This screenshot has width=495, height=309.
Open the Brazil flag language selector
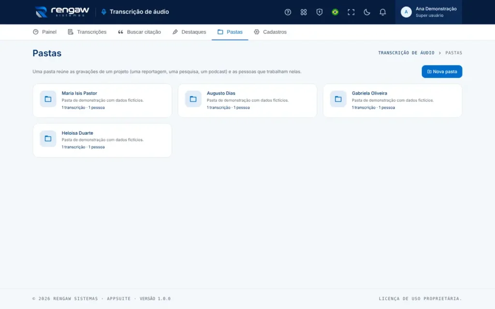point(335,12)
